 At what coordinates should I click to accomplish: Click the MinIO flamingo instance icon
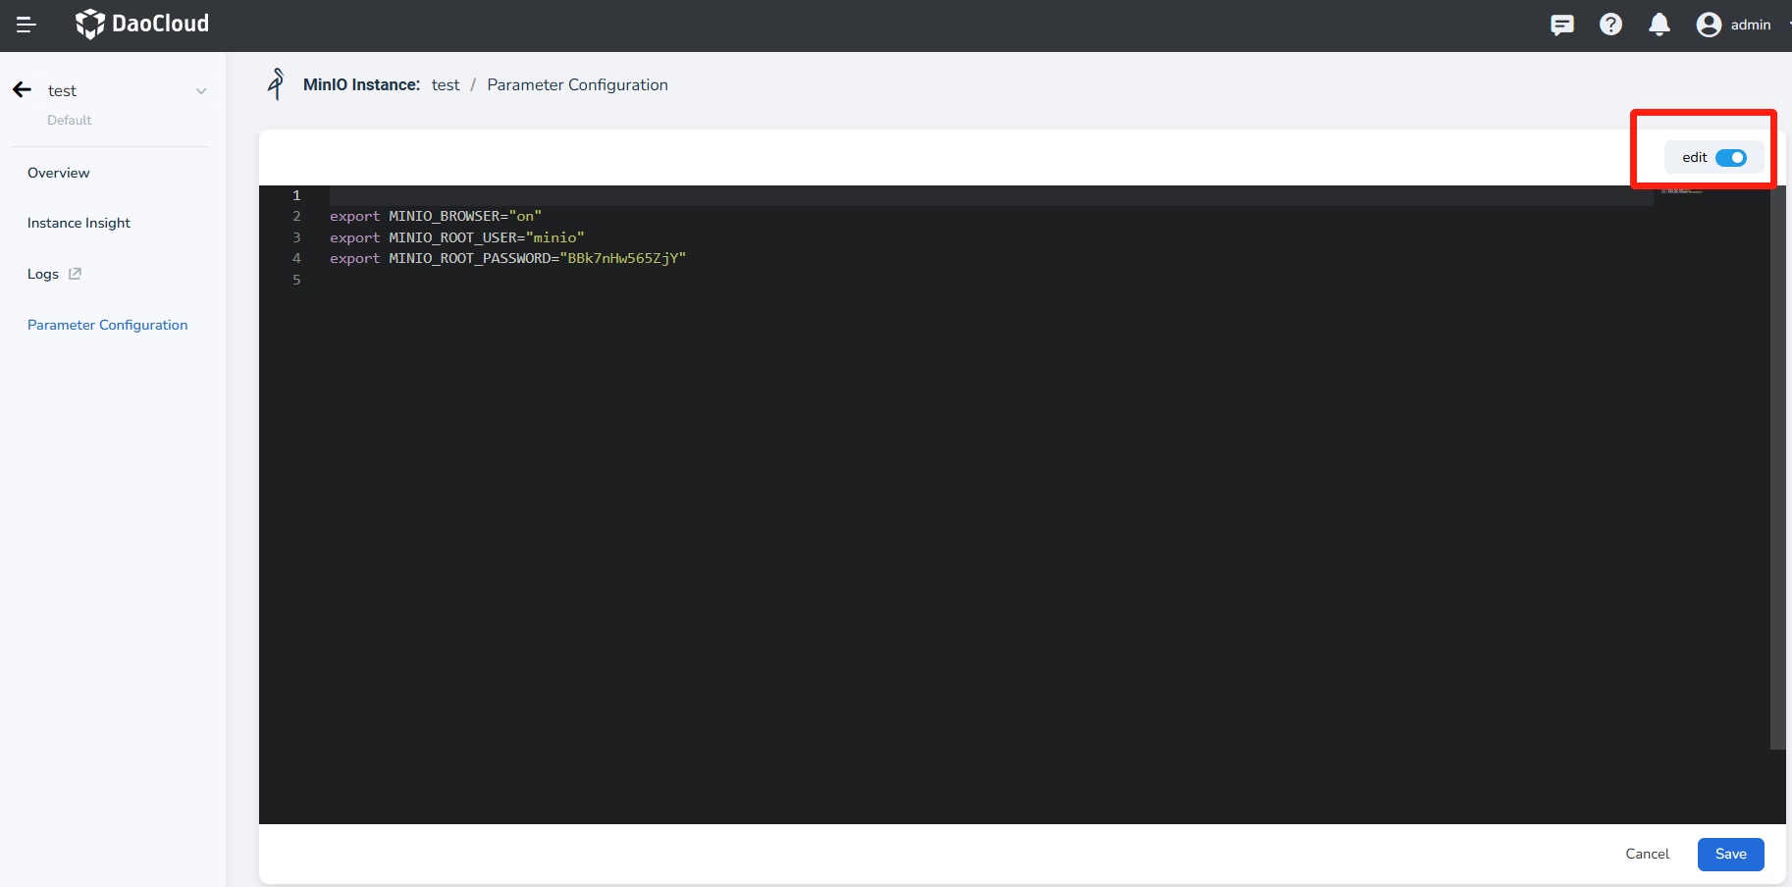(x=276, y=84)
